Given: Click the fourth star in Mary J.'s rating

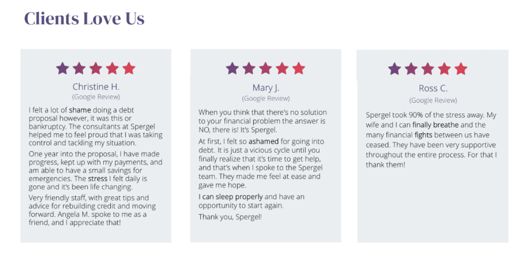Looking at the screenshot, I should click(282, 68).
